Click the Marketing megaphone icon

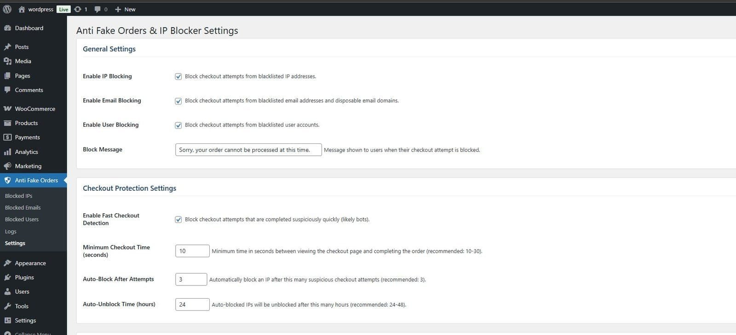click(7, 166)
